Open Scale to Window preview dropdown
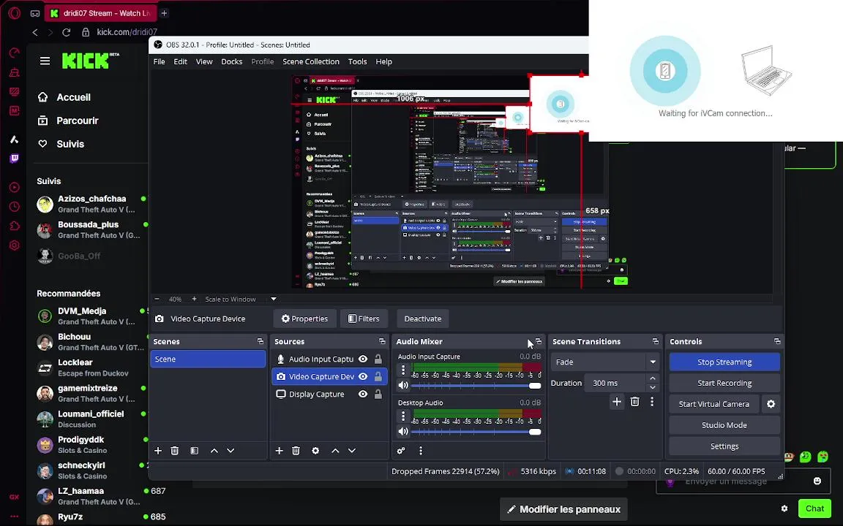The height and width of the screenshot is (526, 843). tap(273, 299)
